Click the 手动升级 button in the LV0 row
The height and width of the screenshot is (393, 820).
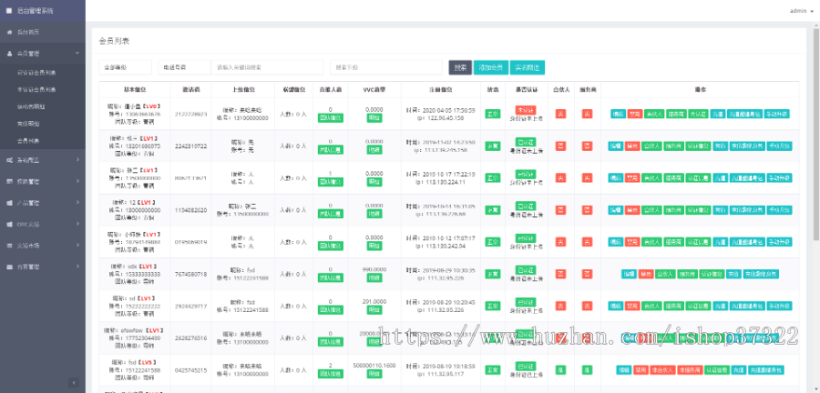(776, 114)
